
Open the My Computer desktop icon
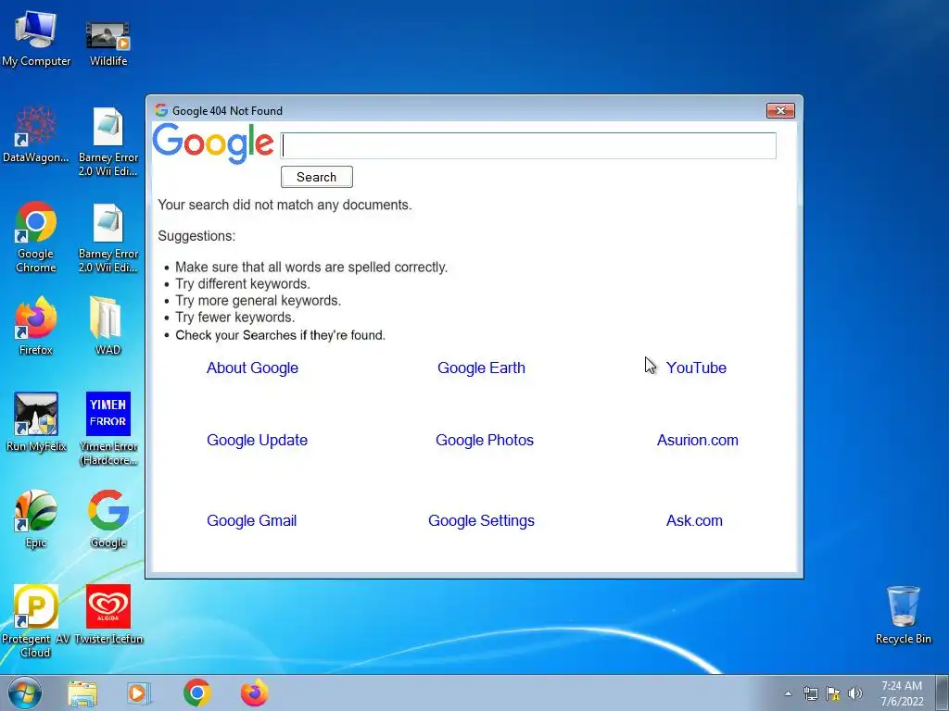pos(36,39)
